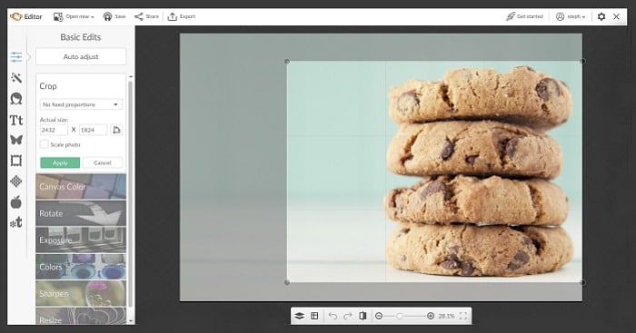
Task: Click the fit-to-screen expand icon
Action: (462, 316)
